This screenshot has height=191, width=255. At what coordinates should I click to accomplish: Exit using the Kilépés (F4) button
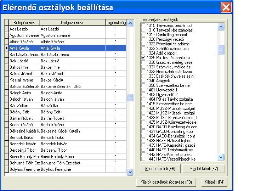pyautogui.click(x=214, y=182)
